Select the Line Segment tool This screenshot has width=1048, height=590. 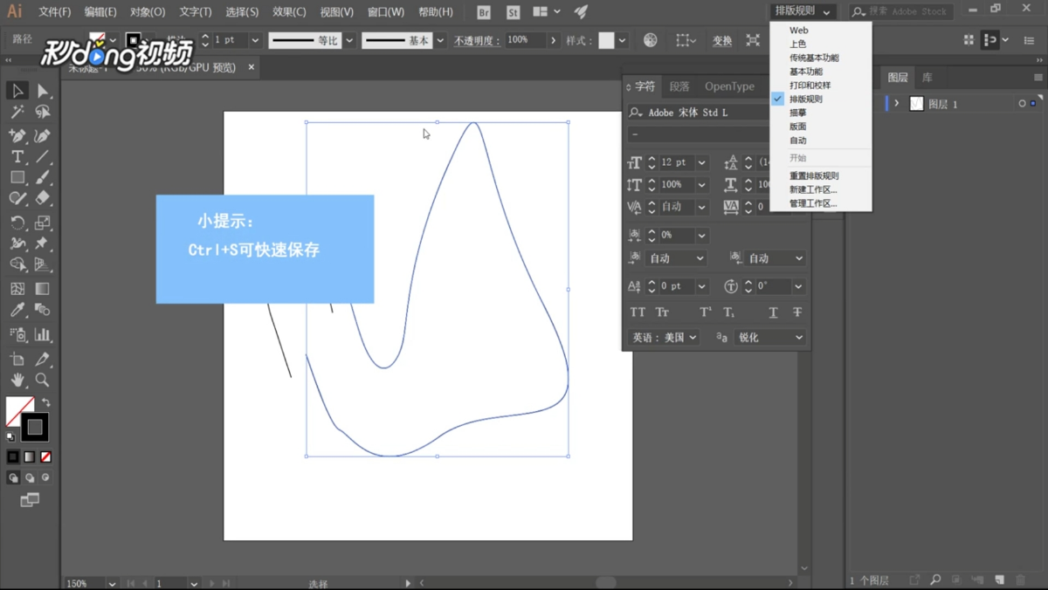pos(43,157)
